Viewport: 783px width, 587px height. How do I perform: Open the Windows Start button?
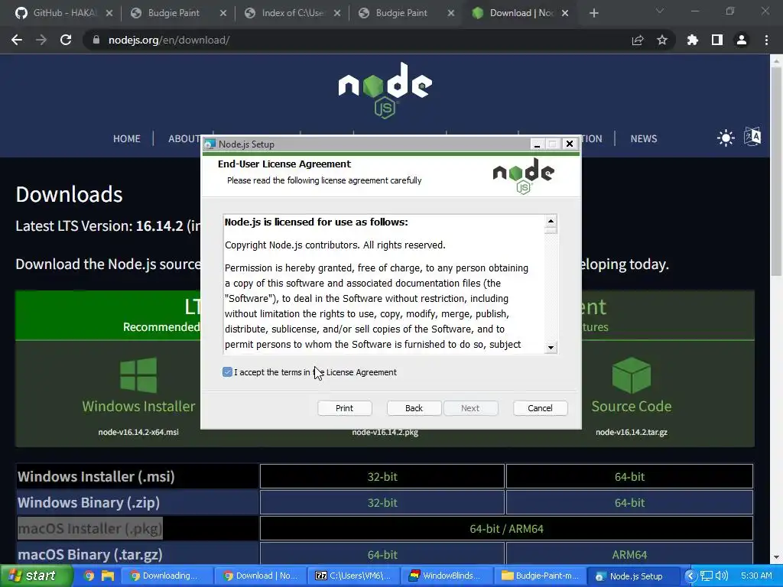[x=37, y=576]
